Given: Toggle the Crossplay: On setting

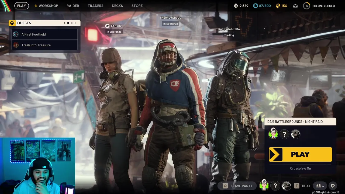Looking at the screenshot, I should click(x=301, y=168).
